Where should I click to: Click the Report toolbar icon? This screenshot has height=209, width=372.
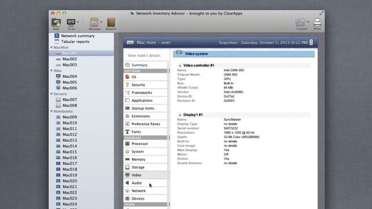coord(111,22)
